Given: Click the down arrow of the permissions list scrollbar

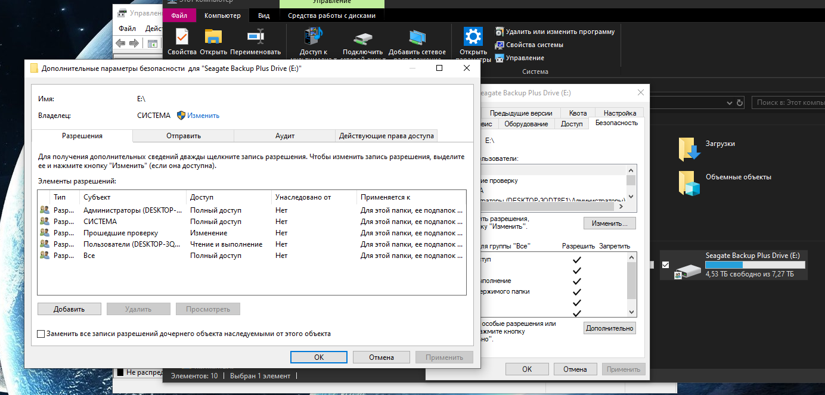Looking at the screenshot, I should (x=632, y=312).
